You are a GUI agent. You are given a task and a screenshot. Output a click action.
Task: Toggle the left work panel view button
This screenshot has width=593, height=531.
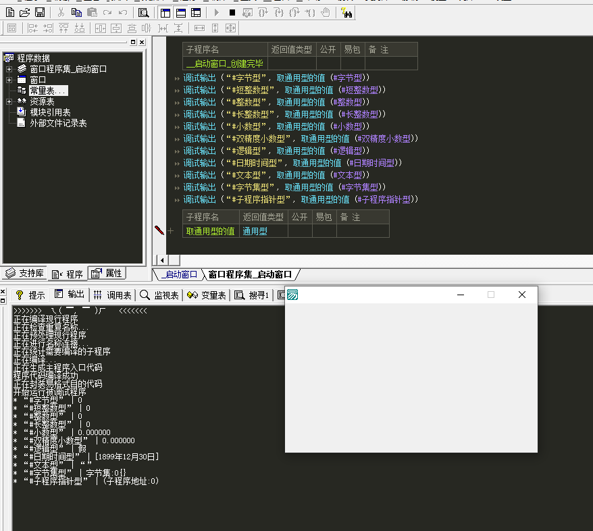click(x=165, y=13)
